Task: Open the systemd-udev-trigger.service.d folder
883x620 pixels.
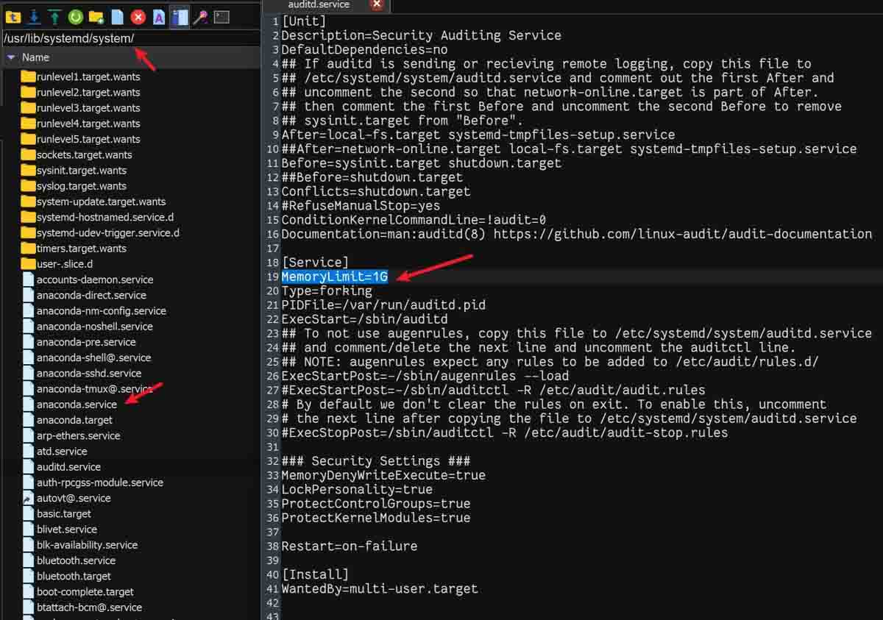Action: coord(101,232)
